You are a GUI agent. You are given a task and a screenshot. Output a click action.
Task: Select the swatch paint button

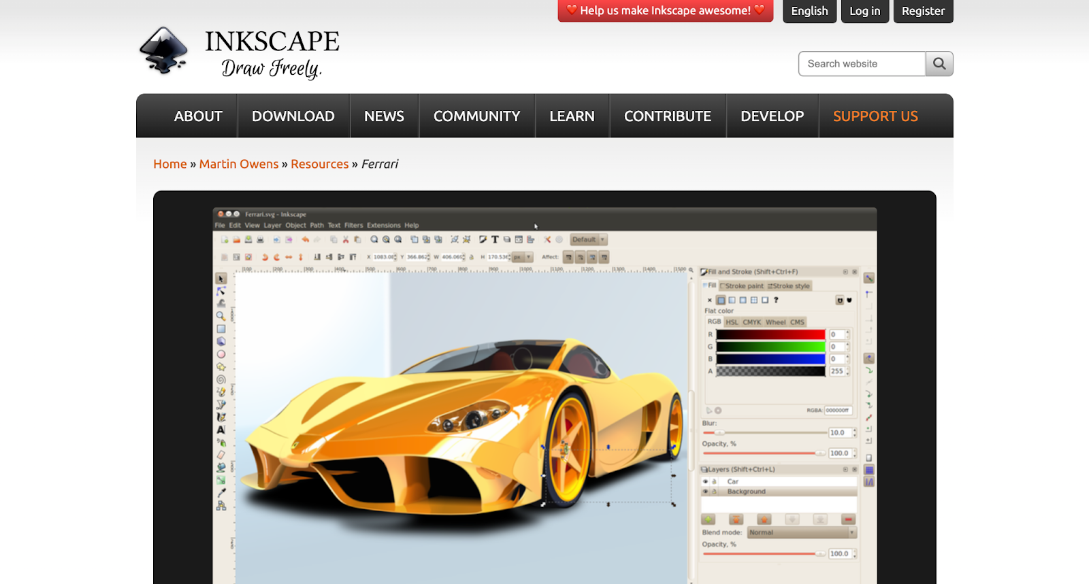pos(765,300)
